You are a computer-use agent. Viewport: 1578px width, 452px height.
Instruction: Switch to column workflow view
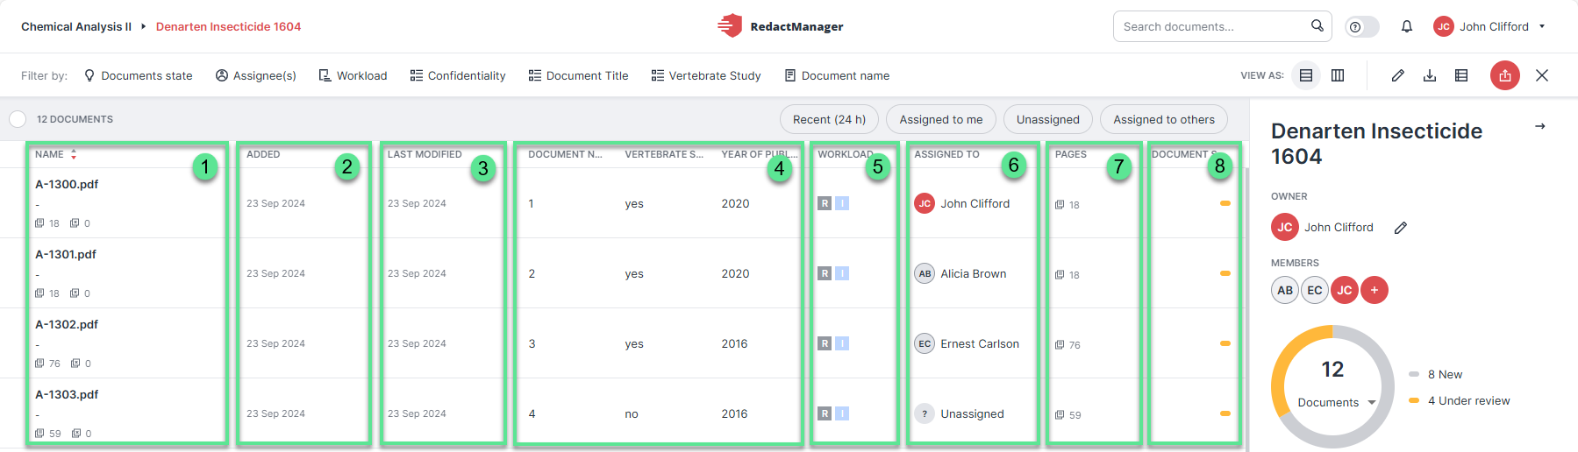(1338, 75)
